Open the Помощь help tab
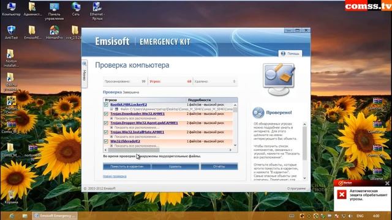This screenshot has height=220, width=392. [x=290, y=53]
